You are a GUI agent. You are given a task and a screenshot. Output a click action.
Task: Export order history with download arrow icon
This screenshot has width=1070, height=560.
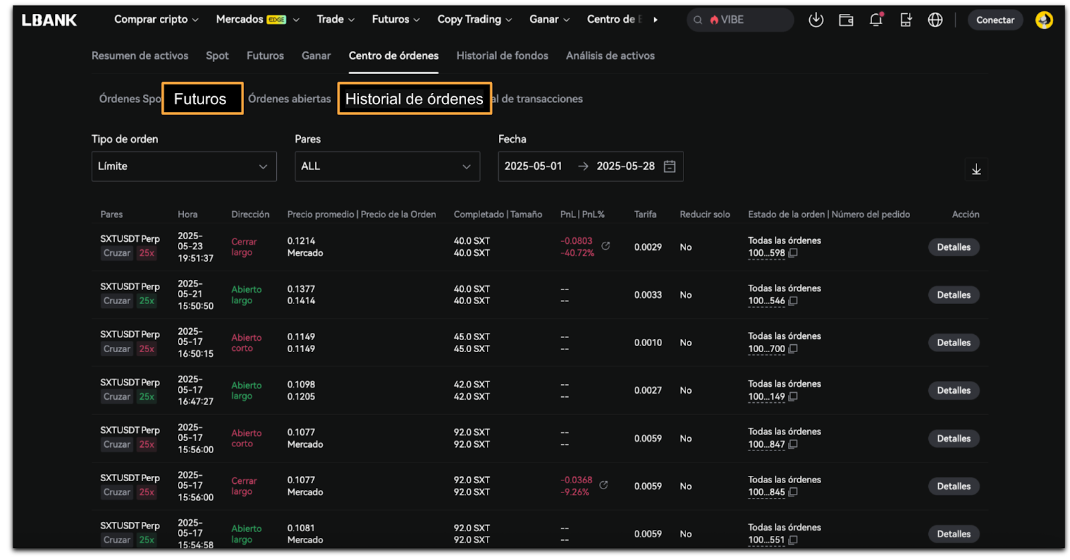pos(976,169)
